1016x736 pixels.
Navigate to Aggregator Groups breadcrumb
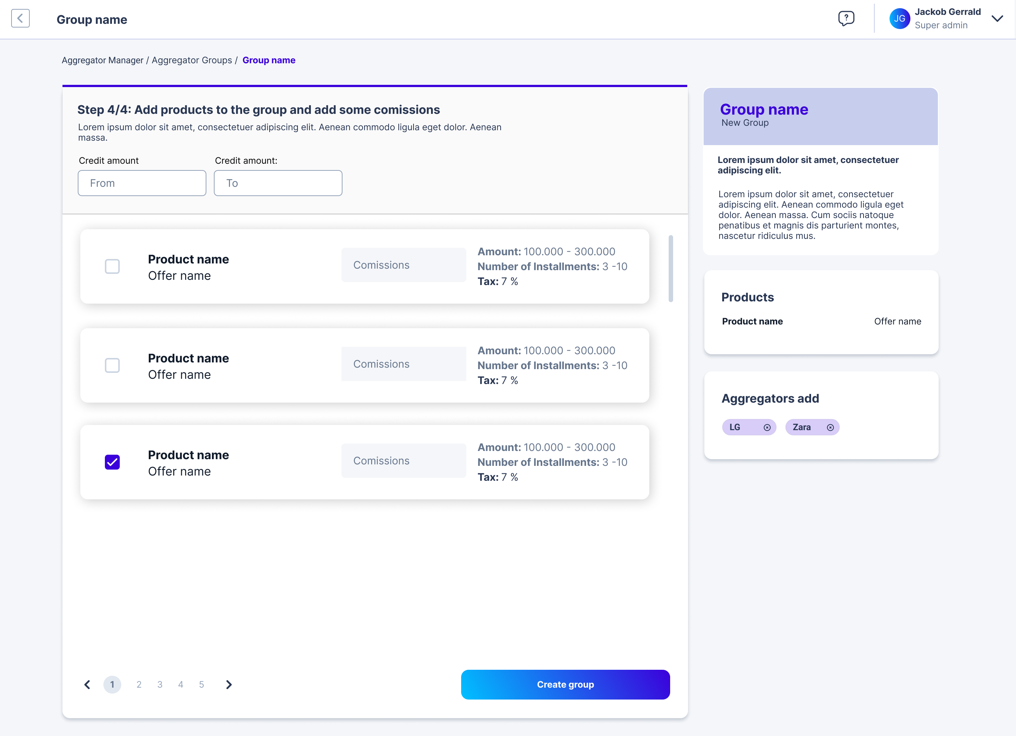click(x=192, y=60)
